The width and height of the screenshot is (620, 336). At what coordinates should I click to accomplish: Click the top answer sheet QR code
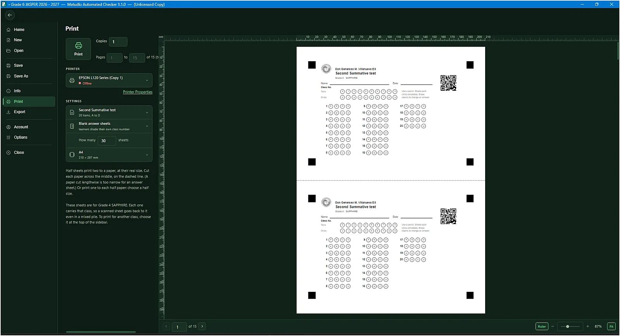pyautogui.click(x=448, y=83)
